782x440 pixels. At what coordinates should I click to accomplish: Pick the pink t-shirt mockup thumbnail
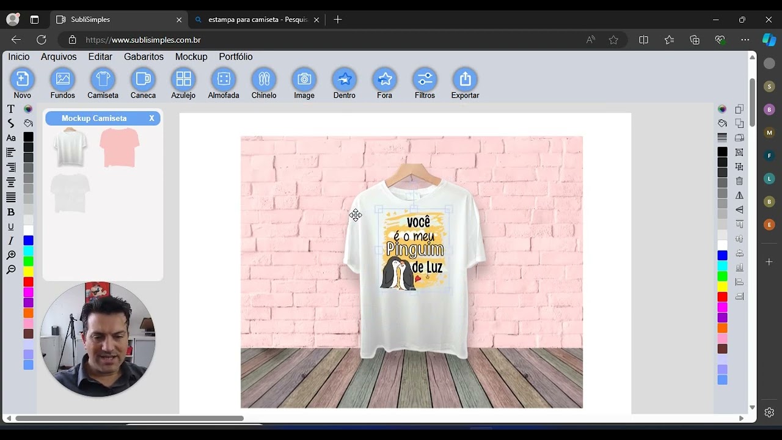point(120,147)
